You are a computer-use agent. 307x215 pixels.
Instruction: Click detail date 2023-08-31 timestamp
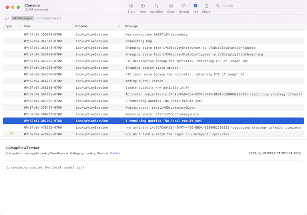[x=275, y=153]
